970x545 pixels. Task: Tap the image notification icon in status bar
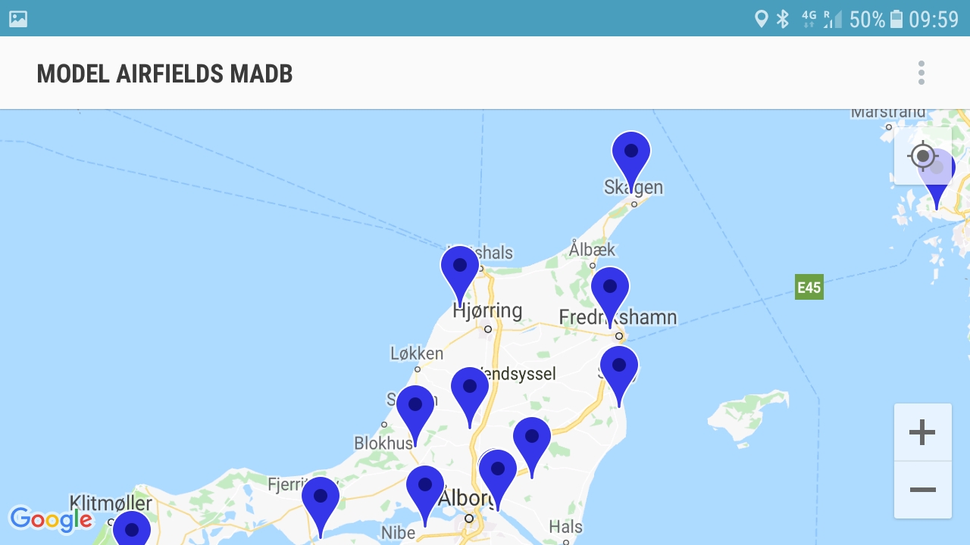click(18, 19)
